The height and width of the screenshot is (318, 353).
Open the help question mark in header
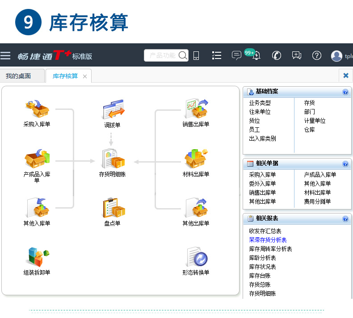(316, 55)
